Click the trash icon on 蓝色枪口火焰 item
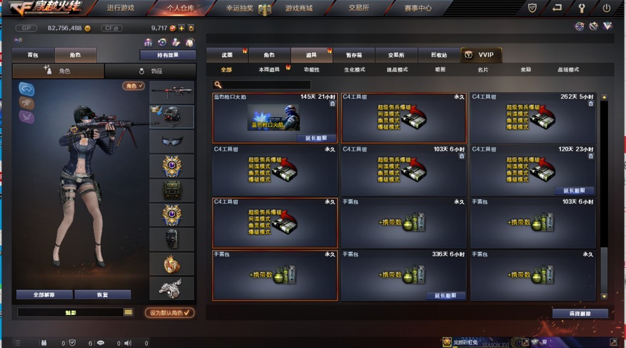This screenshot has width=626, height=348. (332, 103)
